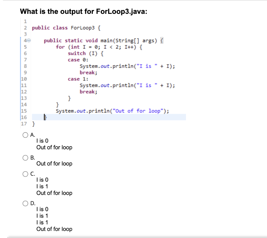Select answer choice A

26,135
